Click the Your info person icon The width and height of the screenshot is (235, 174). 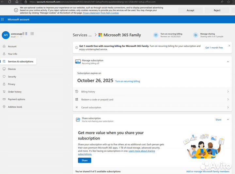tap(4, 54)
